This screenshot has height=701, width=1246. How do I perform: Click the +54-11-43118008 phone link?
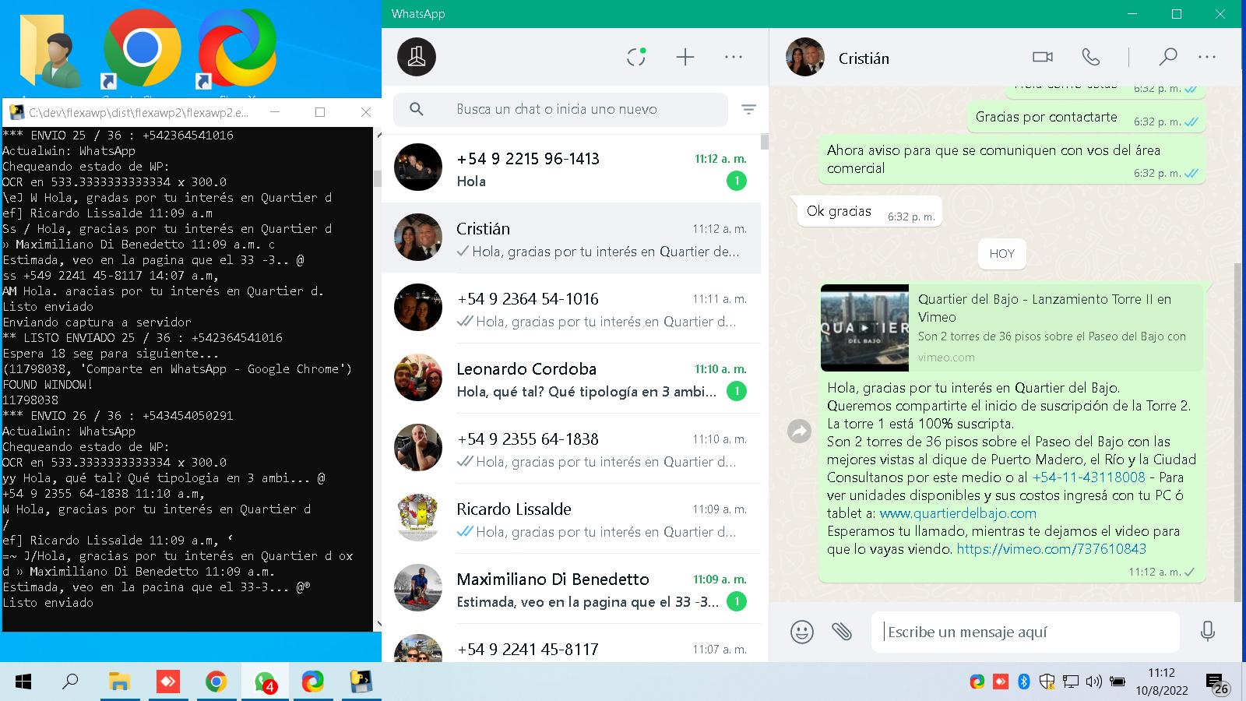click(1089, 477)
